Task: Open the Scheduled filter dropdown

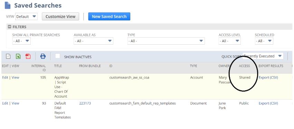Action: 264,41
